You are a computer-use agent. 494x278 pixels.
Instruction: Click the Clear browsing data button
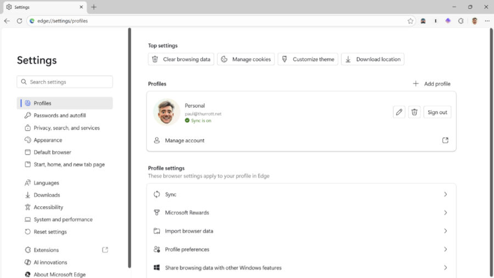pyautogui.click(x=181, y=59)
